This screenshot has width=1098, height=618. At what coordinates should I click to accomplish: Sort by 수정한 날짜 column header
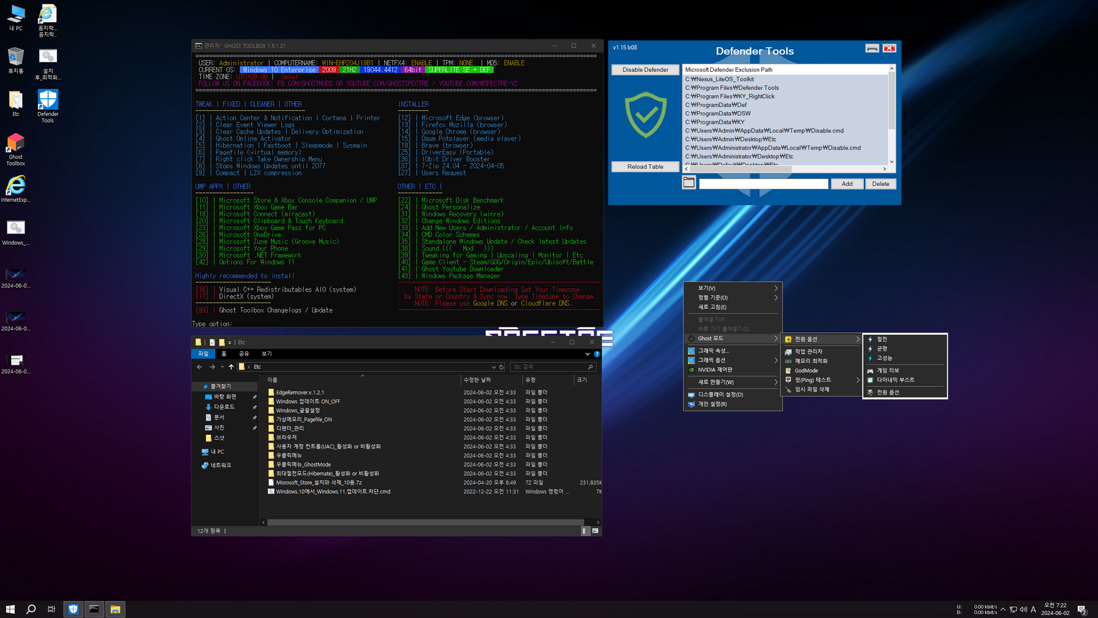477,380
